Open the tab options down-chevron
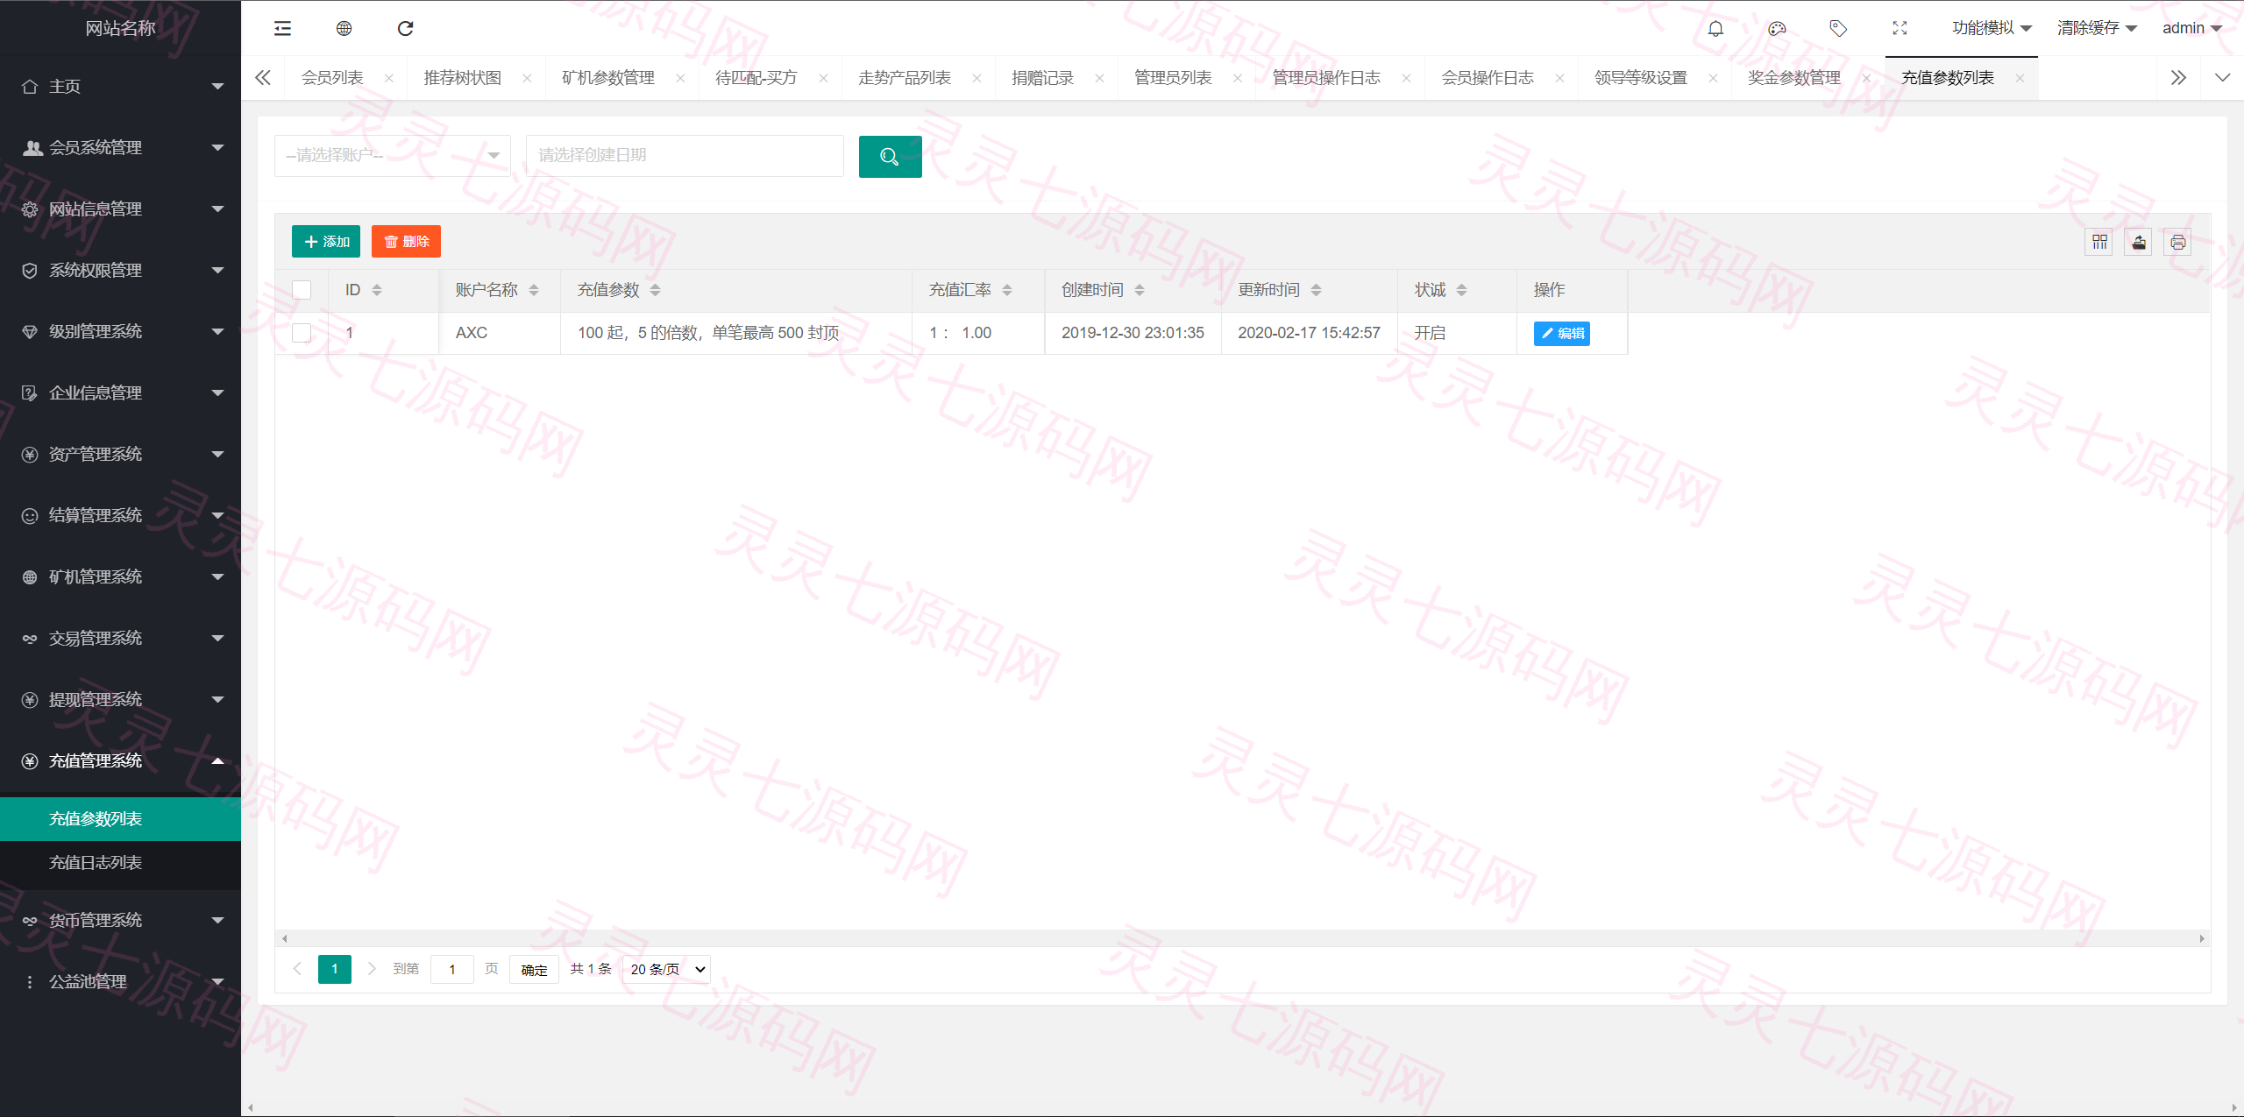This screenshot has width=2244, height=1117. [2222, 78]
